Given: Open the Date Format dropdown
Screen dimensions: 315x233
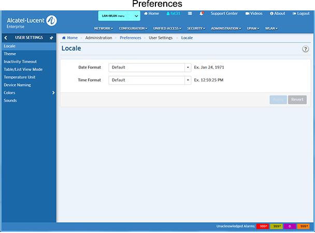Looking at the screenshot, I should 150,67.
